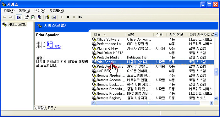Click the Back arrow in the toolbar
The width and height of the screenshot is (220, 117).
4,17
